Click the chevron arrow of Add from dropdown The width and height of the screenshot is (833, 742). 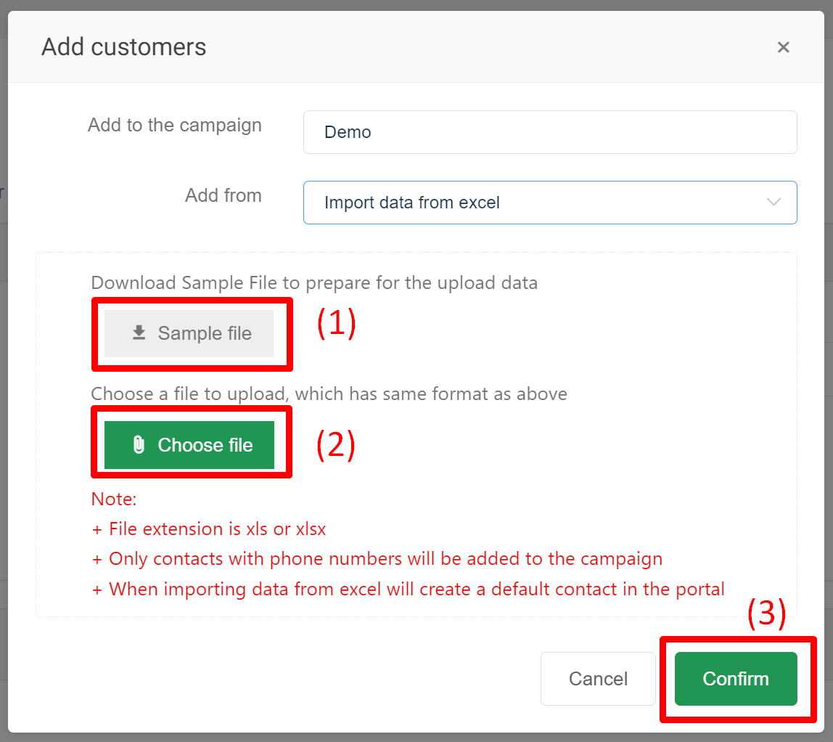tap(773, 203)
